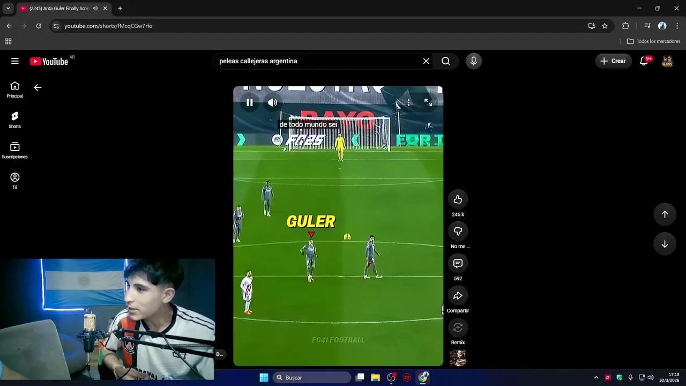686x386 pixels.
Task: Open media controls in Chrome toolbar
Action: (x=647, y=26)
